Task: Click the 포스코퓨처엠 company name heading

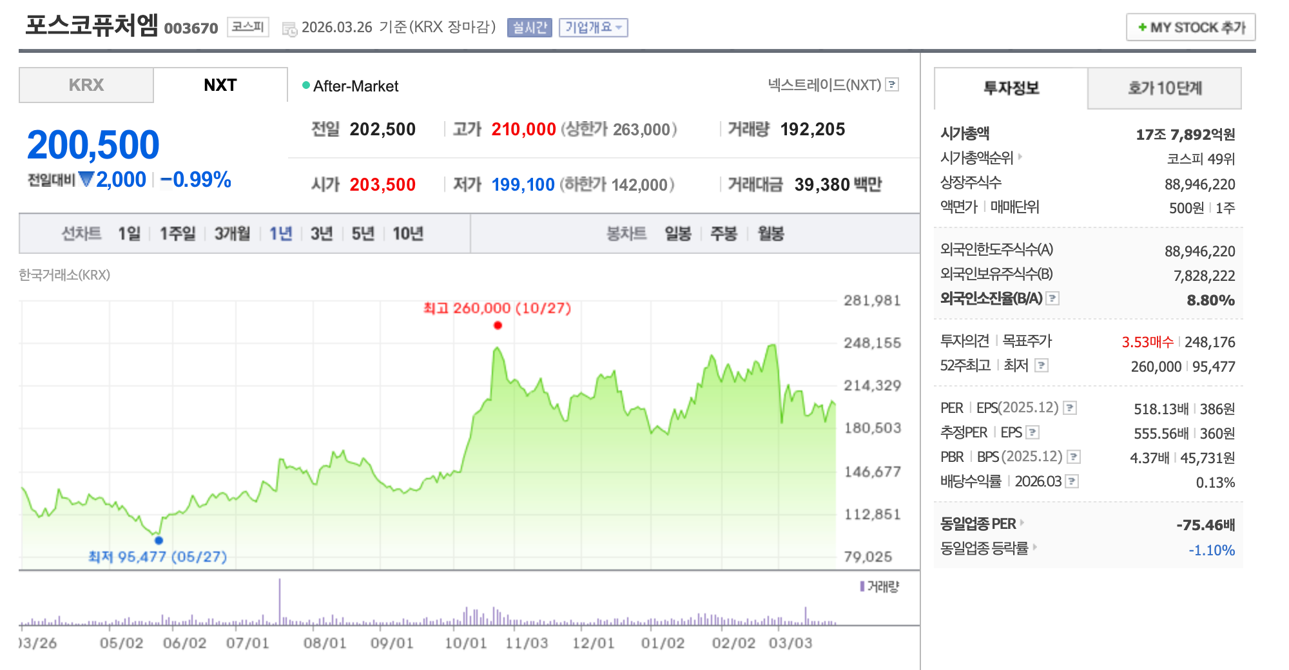Action: click(92, 26)
